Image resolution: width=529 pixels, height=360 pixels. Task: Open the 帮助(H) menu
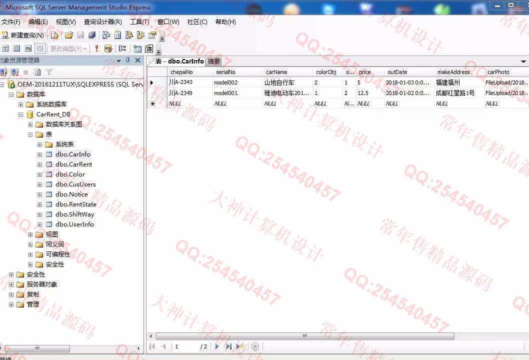tap(225, 22)
